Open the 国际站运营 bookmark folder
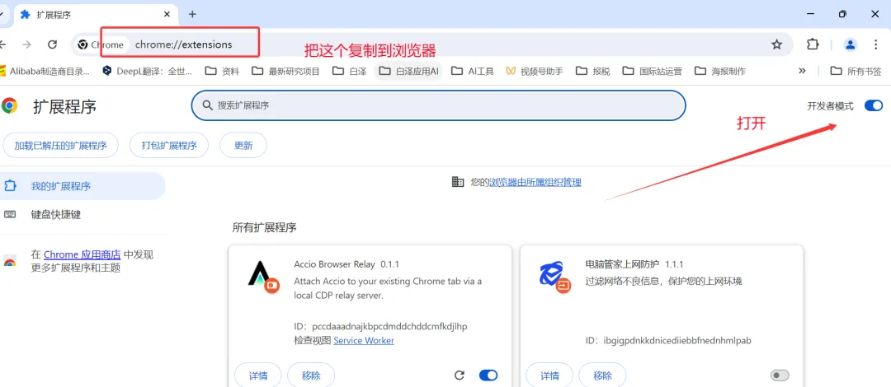 pyautogui.click(x=653, y=71)
